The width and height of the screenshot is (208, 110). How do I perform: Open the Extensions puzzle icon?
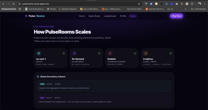pos(192,4)
